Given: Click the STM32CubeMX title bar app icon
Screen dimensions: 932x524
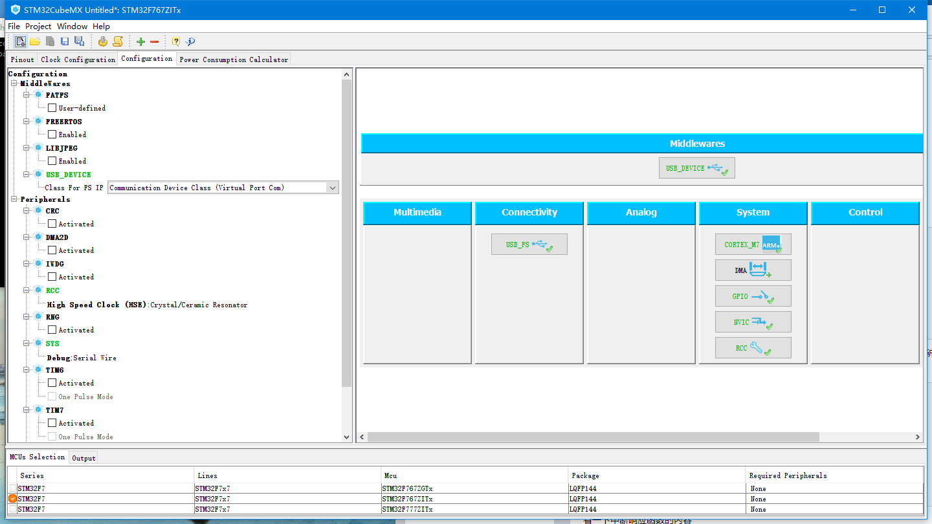Looking at the screenshot, I should pyautogui.click(x=16, y=10).
